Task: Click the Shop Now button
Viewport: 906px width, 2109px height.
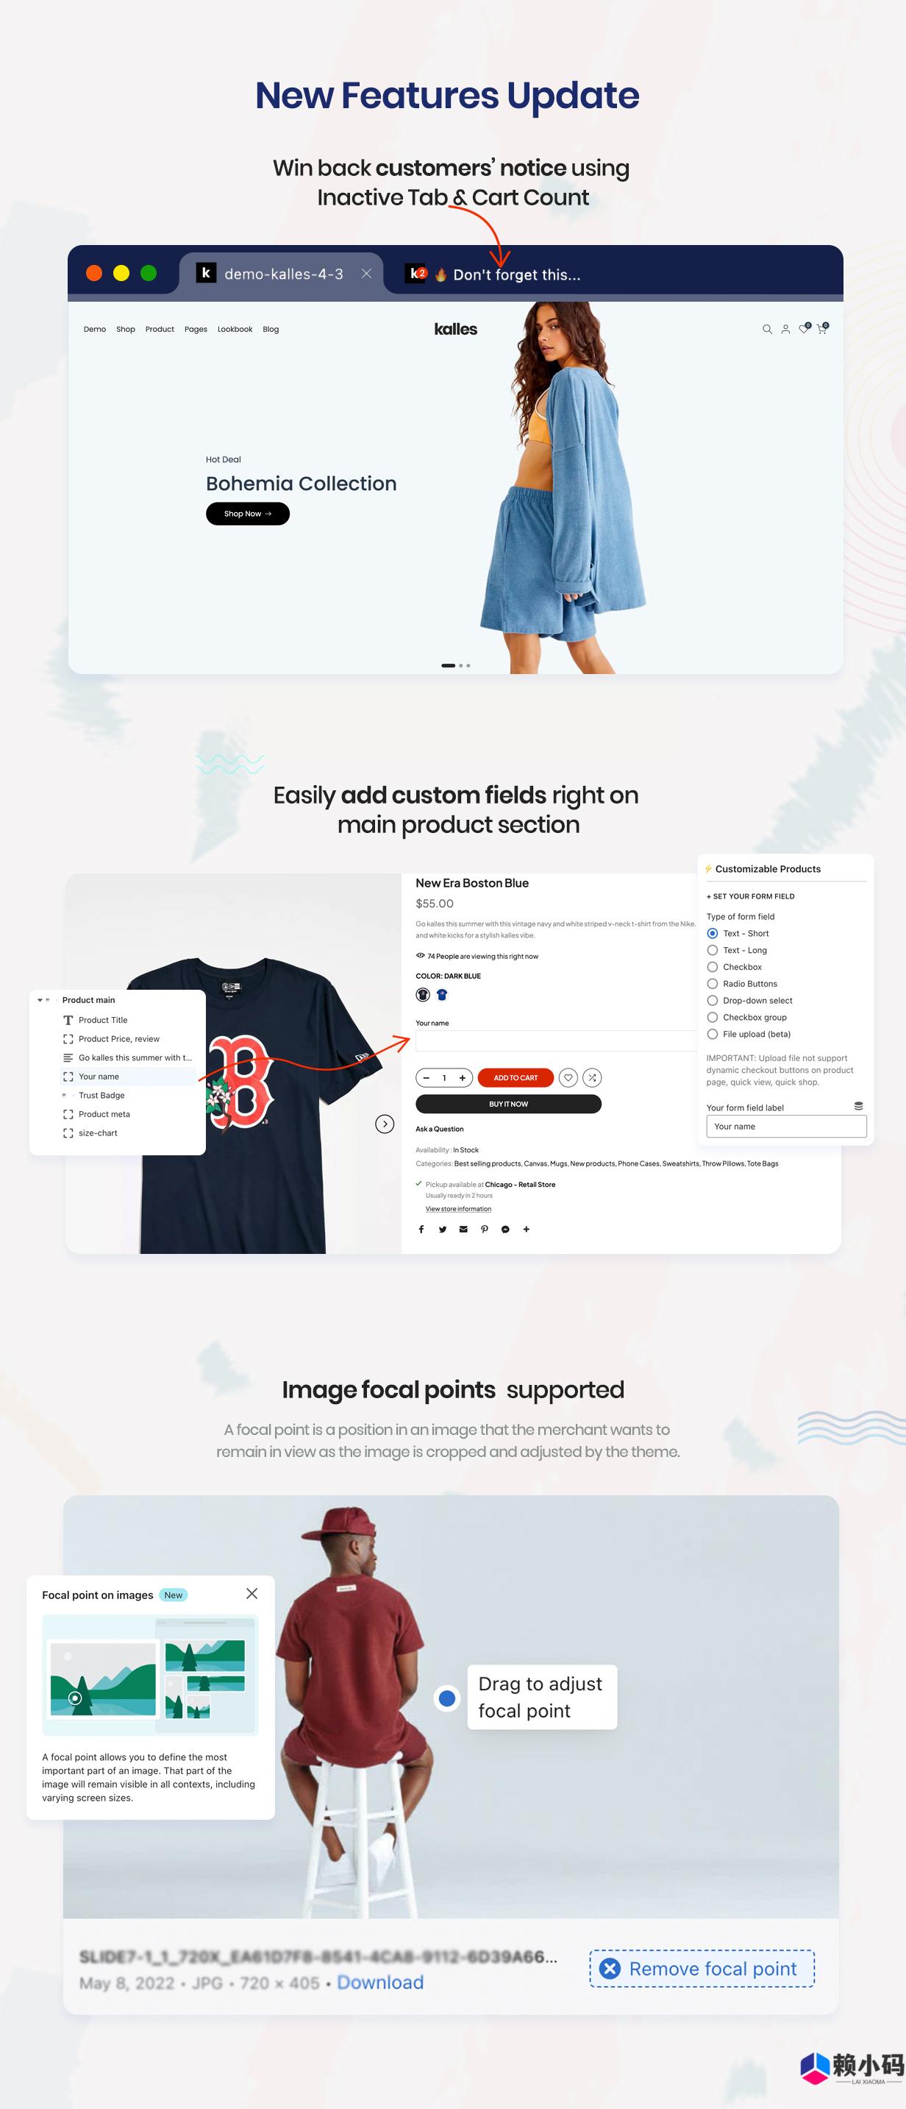Action: (248, 514)
